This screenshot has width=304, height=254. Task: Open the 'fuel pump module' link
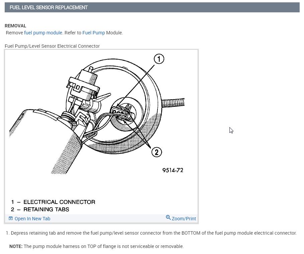click(x=43, y=33)
